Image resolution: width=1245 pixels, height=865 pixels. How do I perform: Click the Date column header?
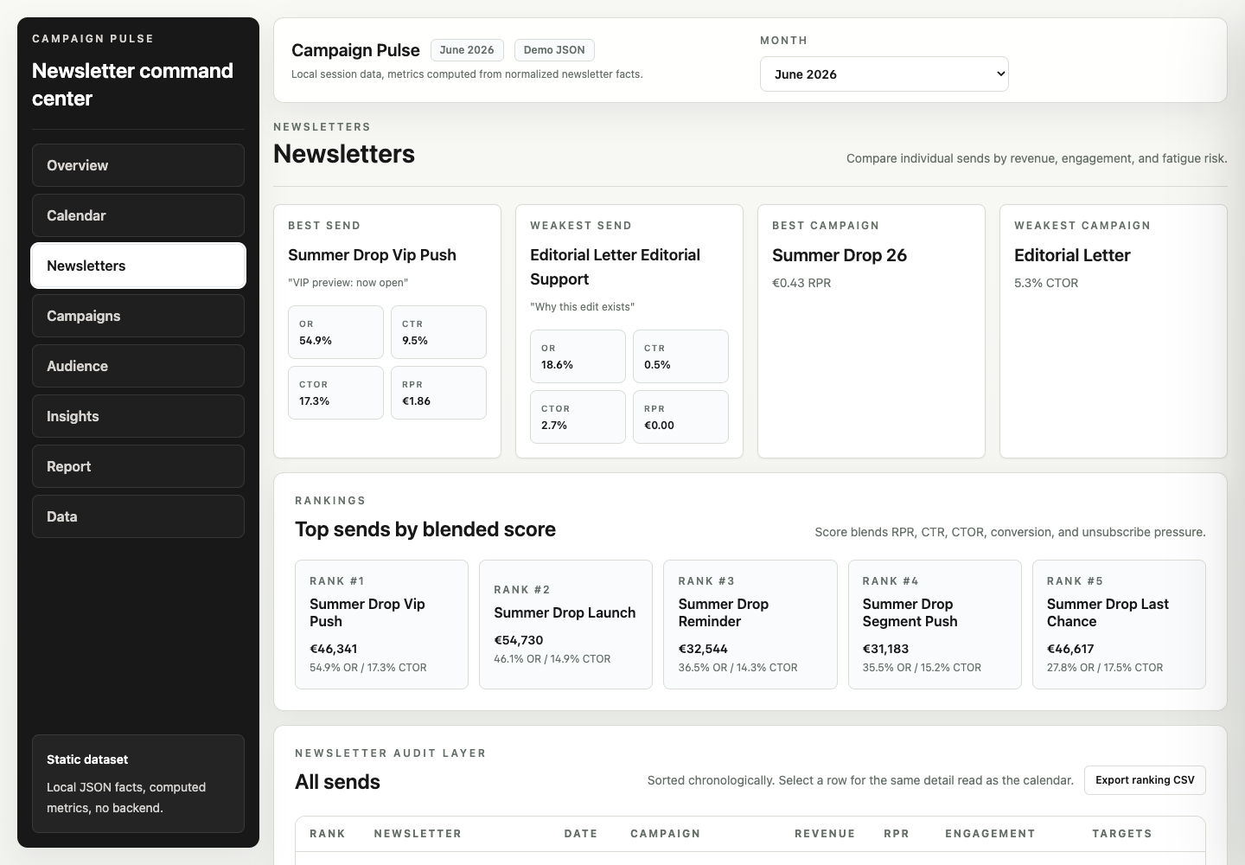(581, 834)
